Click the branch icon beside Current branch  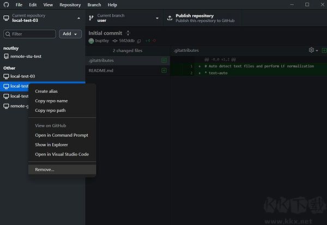[x=91, y=18]
